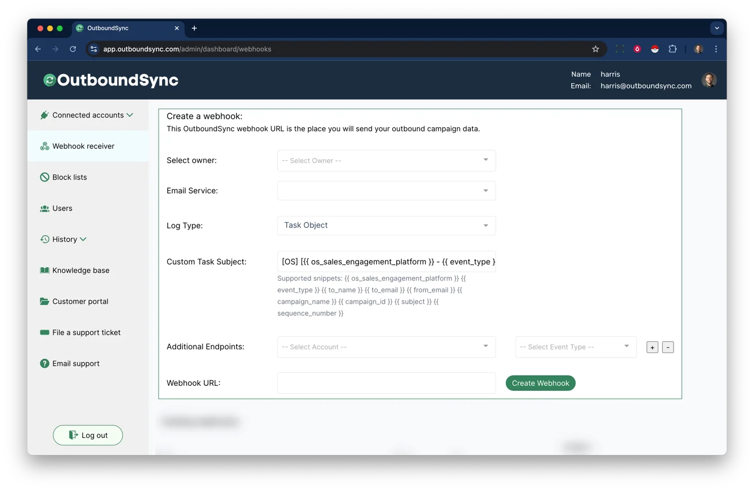The width and height of the screenshot is (754, 491).
Task: Open the Select Owner dropdown
Action: pos(386,160)
